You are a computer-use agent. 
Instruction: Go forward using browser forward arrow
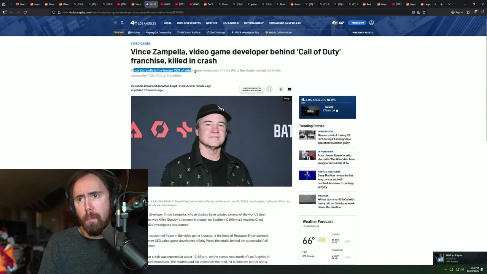[18, 12]
